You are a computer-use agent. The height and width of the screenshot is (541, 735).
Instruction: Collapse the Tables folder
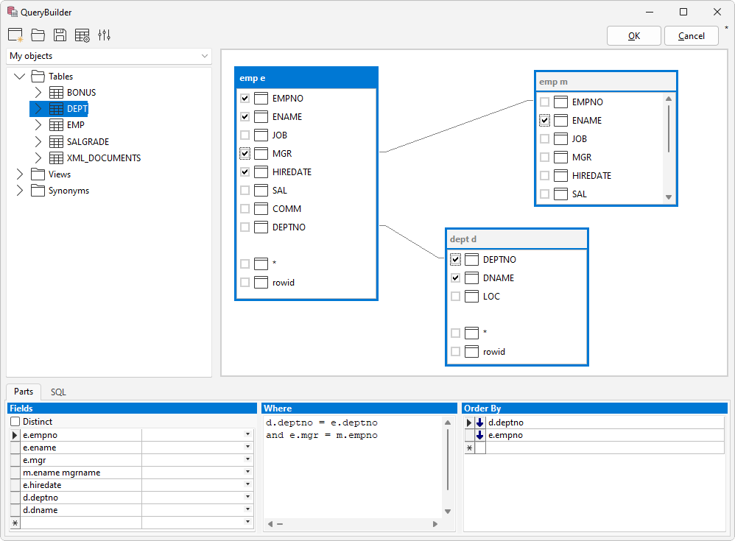pos(20,77)
